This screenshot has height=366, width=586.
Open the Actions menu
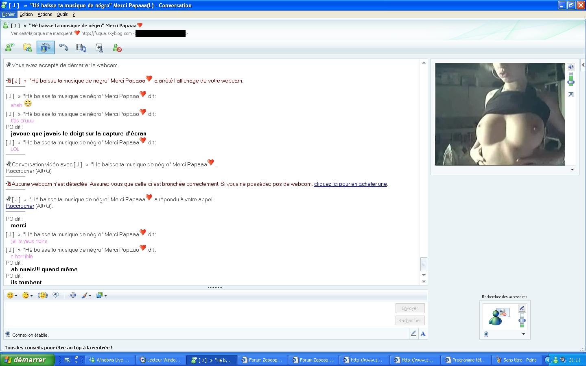[45, 14]
